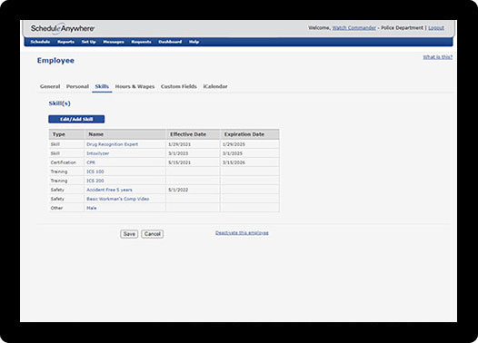The image size is (478, 343).
Task: Open the iCalendar tab
Action: tap(215, 86)
